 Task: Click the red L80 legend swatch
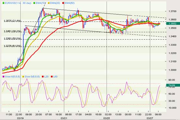[52, 76]
